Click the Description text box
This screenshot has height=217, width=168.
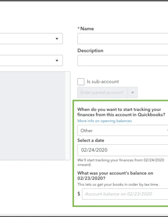123,61
